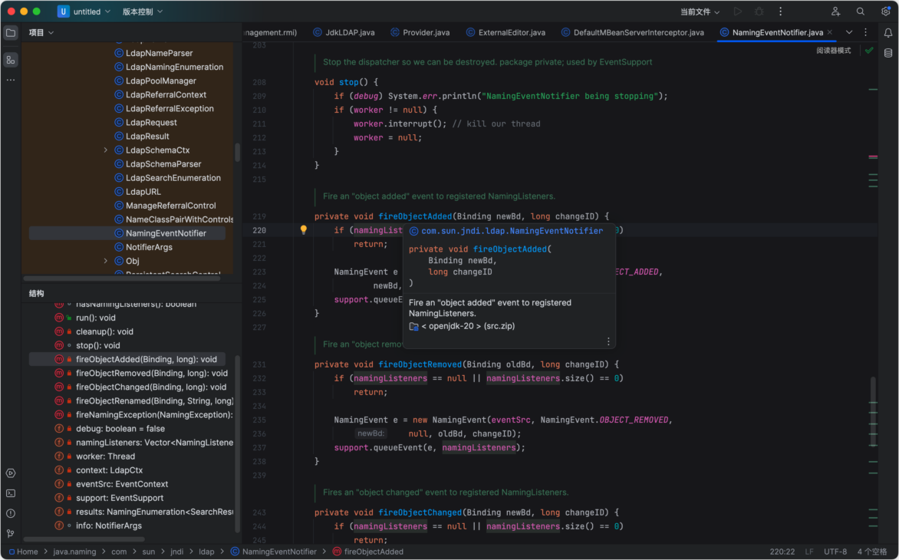Screen dimensions: 899x560
Task: Open the Git version control tool icon
Action: 11,534
